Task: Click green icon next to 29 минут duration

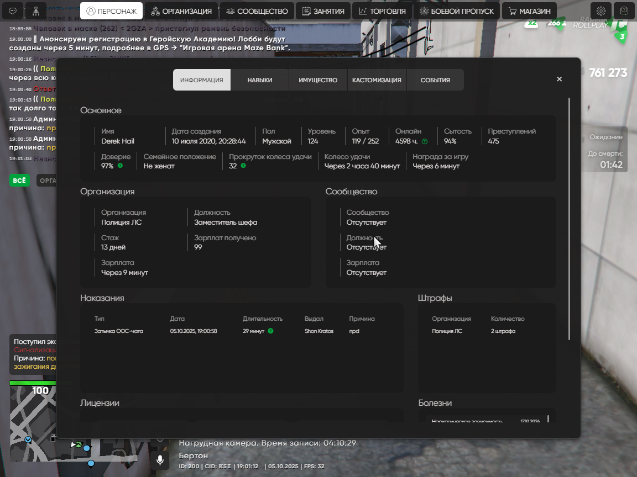Action: click(x=270, y=331)
